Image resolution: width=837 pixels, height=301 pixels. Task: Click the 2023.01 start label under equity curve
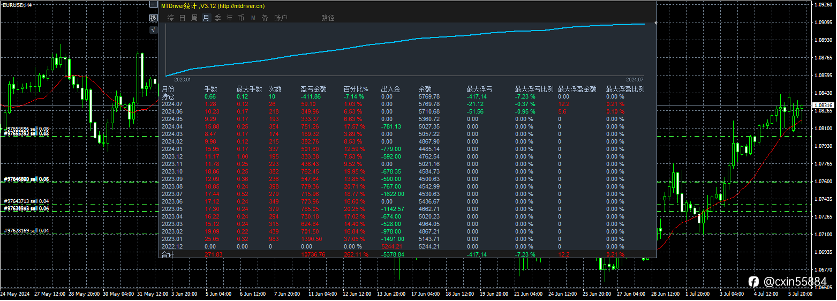pos(183,79)
